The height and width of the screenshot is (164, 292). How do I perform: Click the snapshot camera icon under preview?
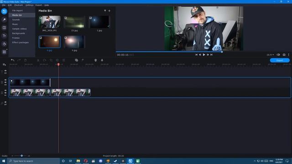[x=284, y=55]
